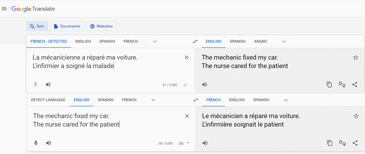Screen dimensions: 365x154
Task: Copy the top English translation
Action: point(329,84)
